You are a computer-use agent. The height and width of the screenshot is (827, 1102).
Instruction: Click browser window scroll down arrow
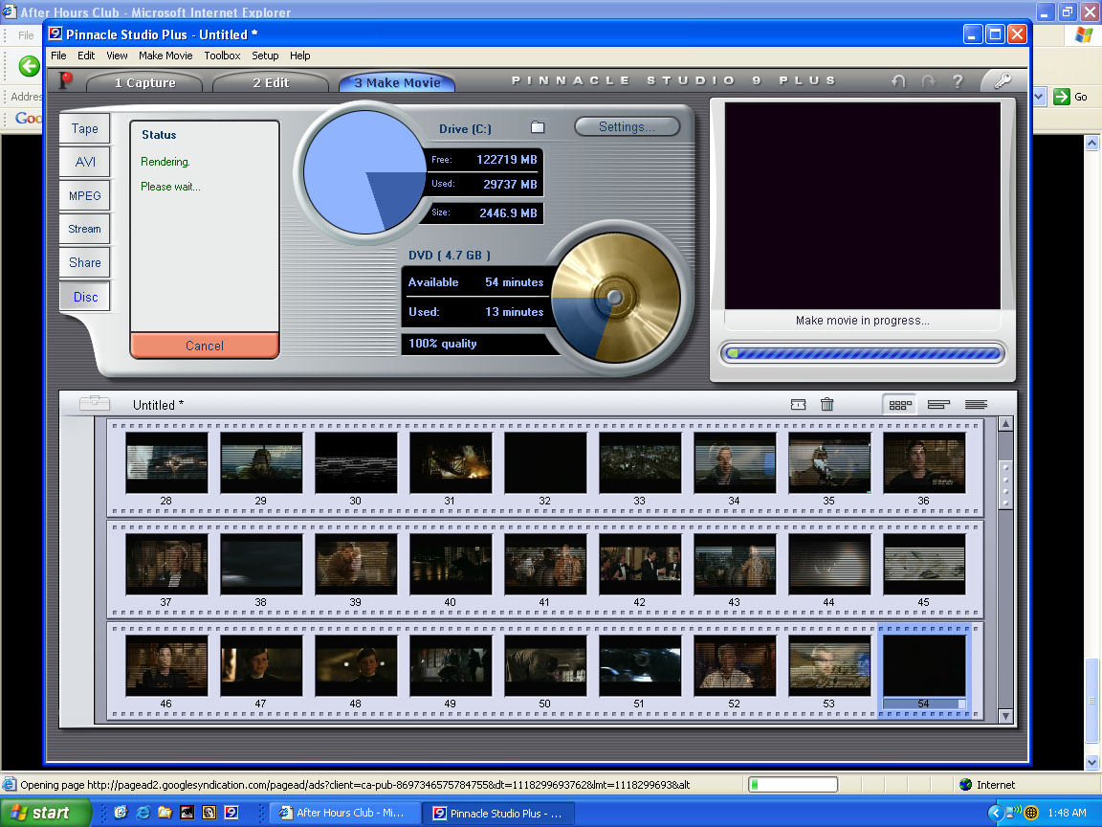coord(1092,762)
